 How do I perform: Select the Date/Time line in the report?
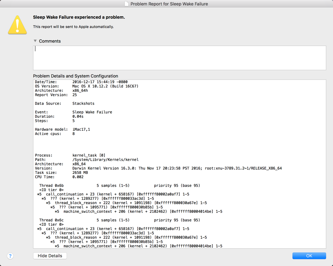click(83, 81)
